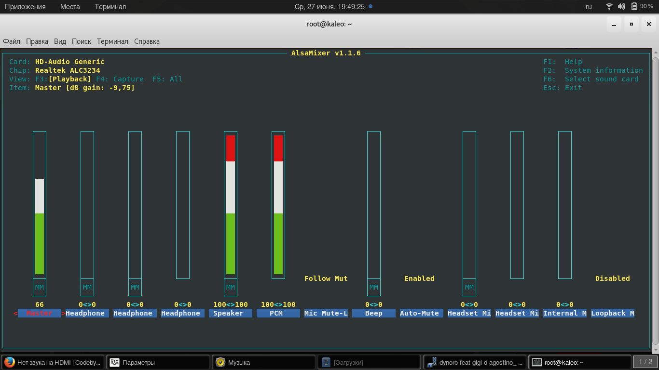Click the Enabled Auto-Mute value
The width and height of the screenshot is (659, 370).
coord(419,278)
